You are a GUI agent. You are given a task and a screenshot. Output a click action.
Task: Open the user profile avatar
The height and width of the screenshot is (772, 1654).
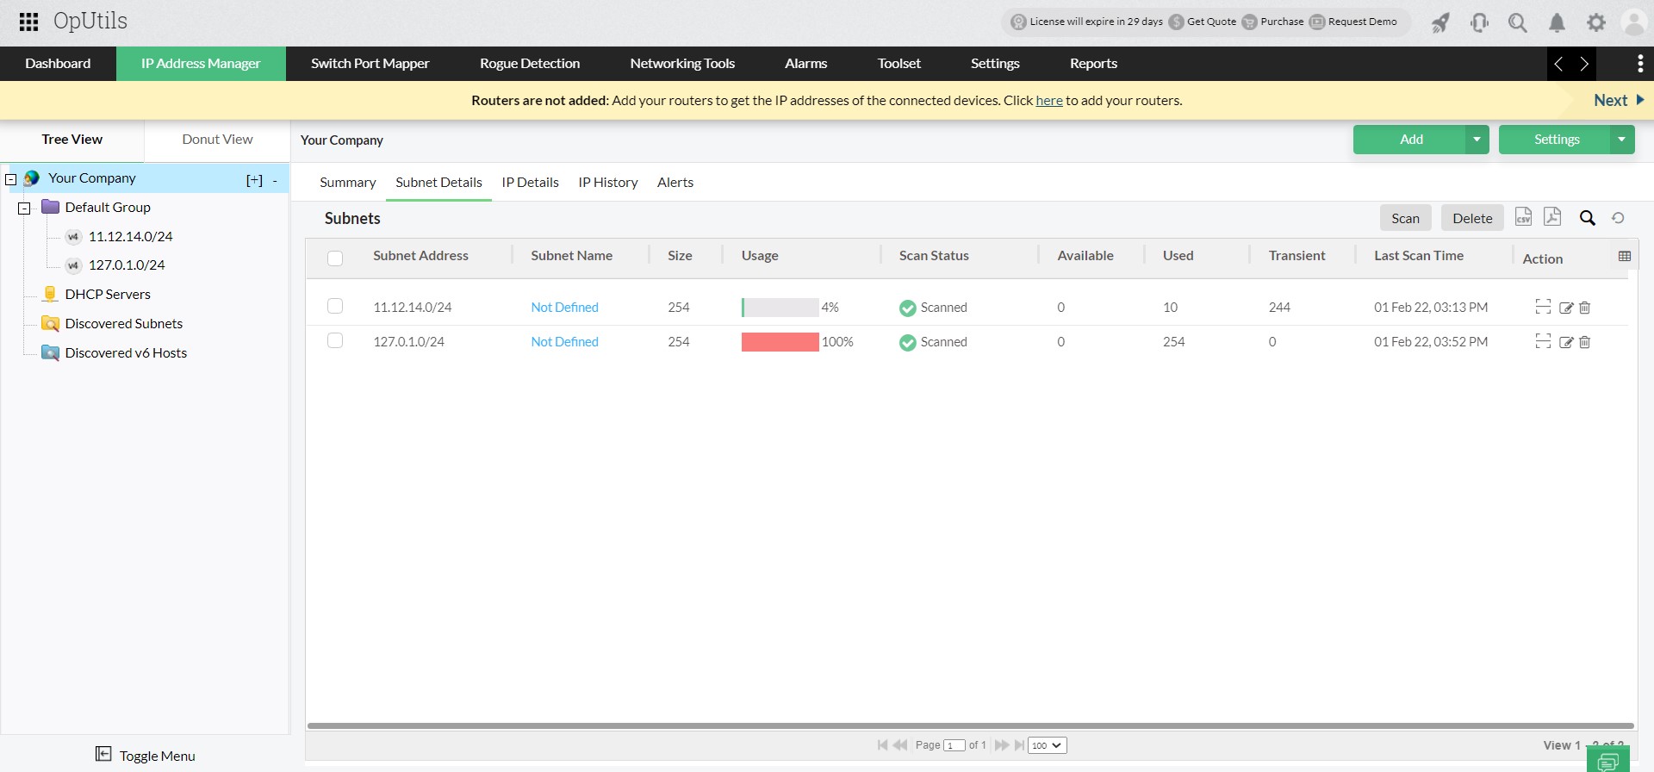click(x=1634, y=22)
